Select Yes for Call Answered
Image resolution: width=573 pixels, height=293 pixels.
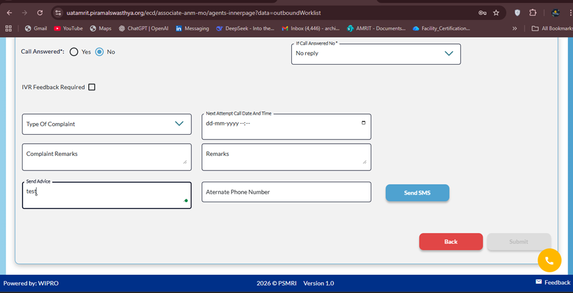click(74, 52)
